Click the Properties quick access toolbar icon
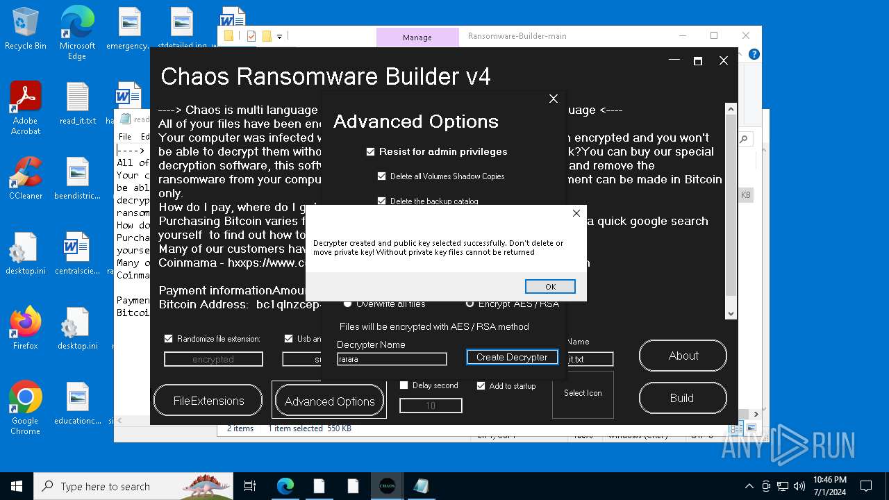 [251, 36]
